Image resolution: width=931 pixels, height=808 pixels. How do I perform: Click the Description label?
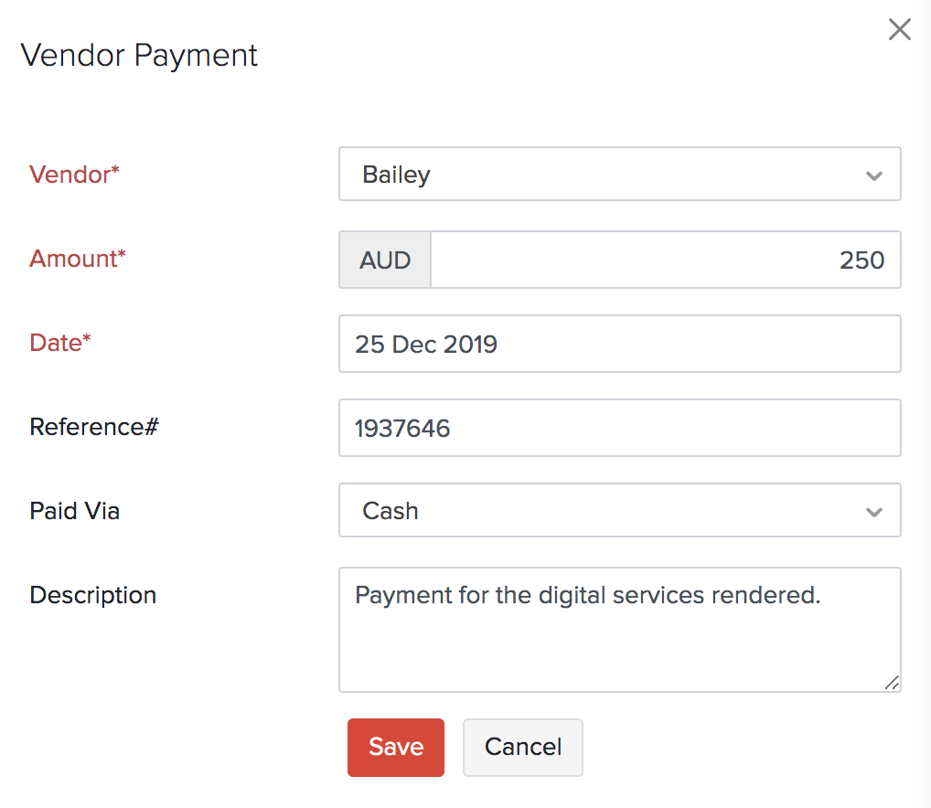[x=92, y=595]
